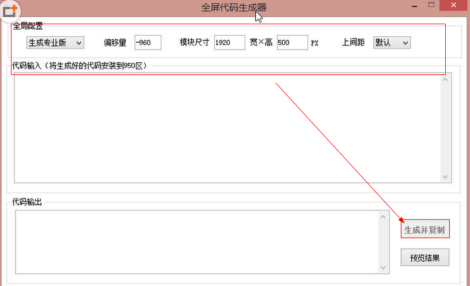Viewport: 470px width, 286px height.
Task: Click the 全屏代码生成器 title bar text
Action: tap(234, 7)
